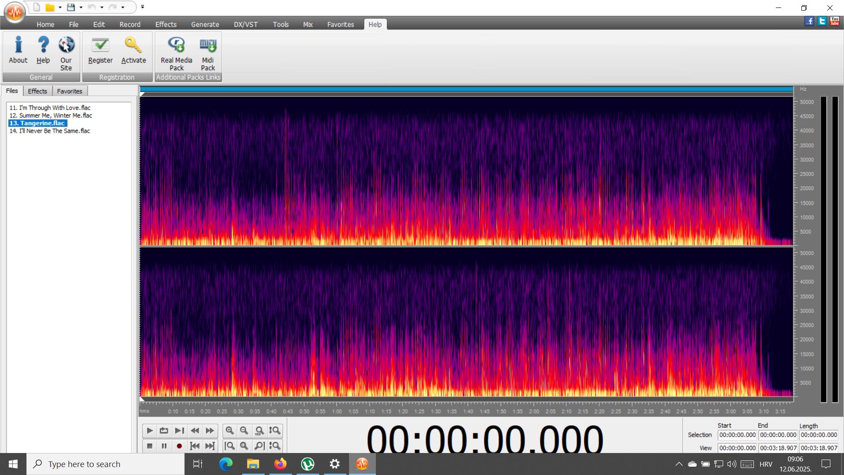The image size is (844, 475).
Task: Rewind the audio
Action: [195, 431]
